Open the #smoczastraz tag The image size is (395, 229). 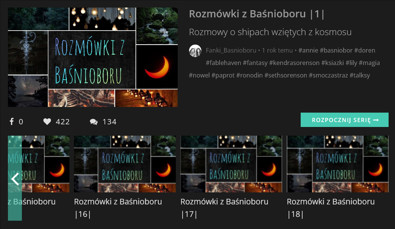point(328,75)
